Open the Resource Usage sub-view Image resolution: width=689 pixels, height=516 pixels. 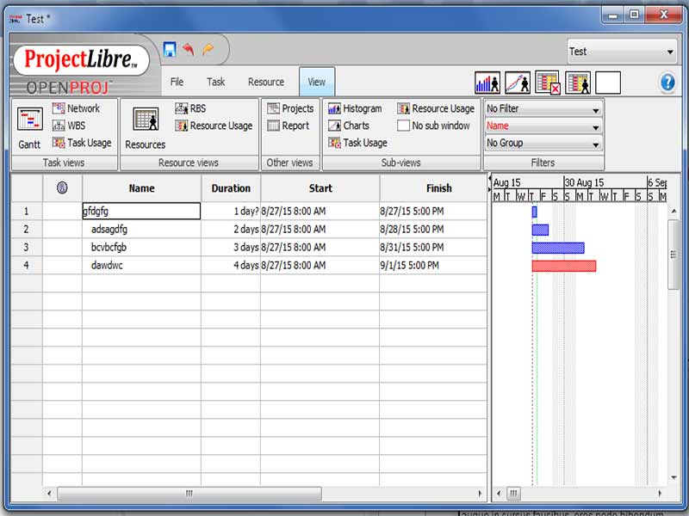click(435, 108)
